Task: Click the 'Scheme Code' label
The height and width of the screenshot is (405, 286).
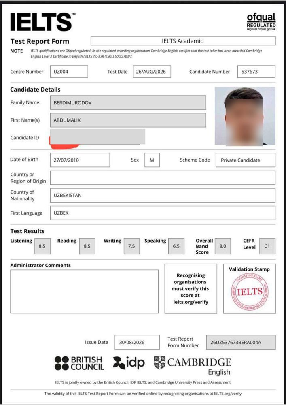Action: [x=195, y=160]
